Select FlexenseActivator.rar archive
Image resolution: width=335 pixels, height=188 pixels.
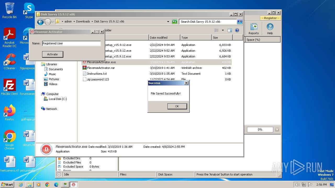(157, 68)
